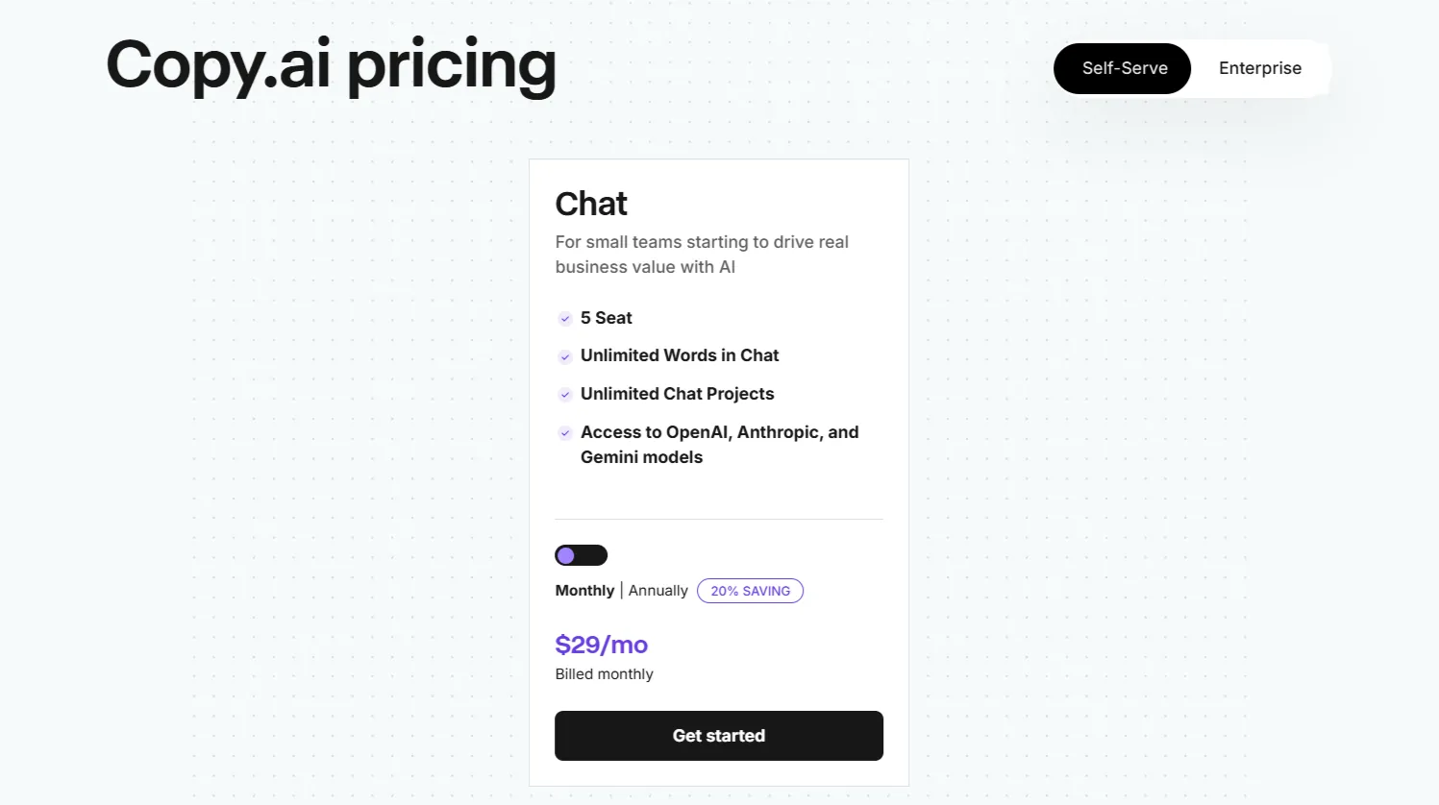Screen dimensions: 1439x805
Task: Click the Chat plan title
Action: point(591,204)
